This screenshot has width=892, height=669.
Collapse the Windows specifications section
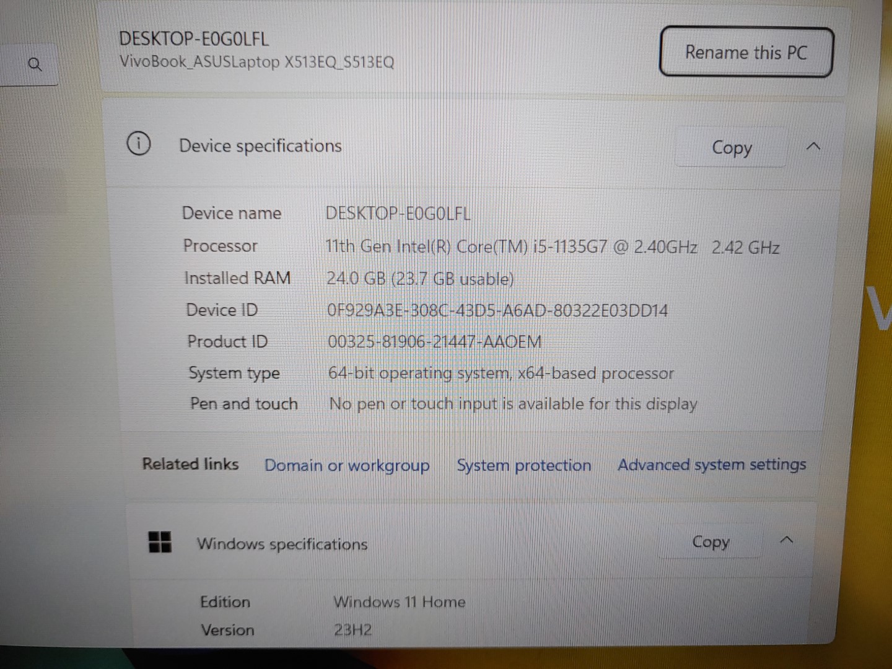coord(787,540)
